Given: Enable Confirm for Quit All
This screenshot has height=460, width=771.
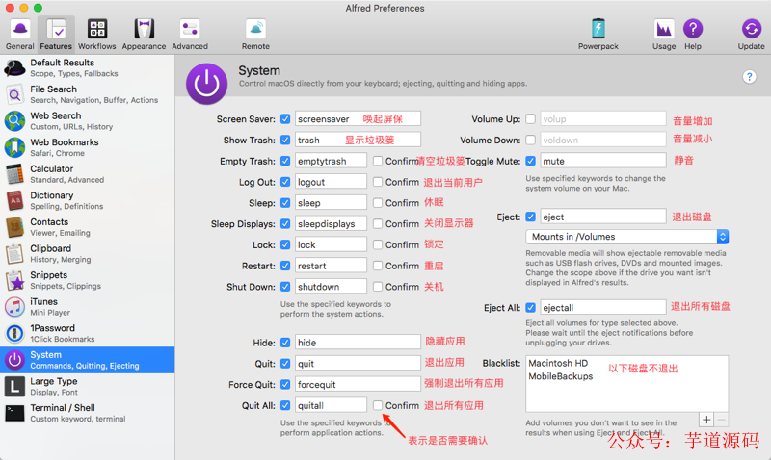Looking at the screenshot, I should click(378, 405).
